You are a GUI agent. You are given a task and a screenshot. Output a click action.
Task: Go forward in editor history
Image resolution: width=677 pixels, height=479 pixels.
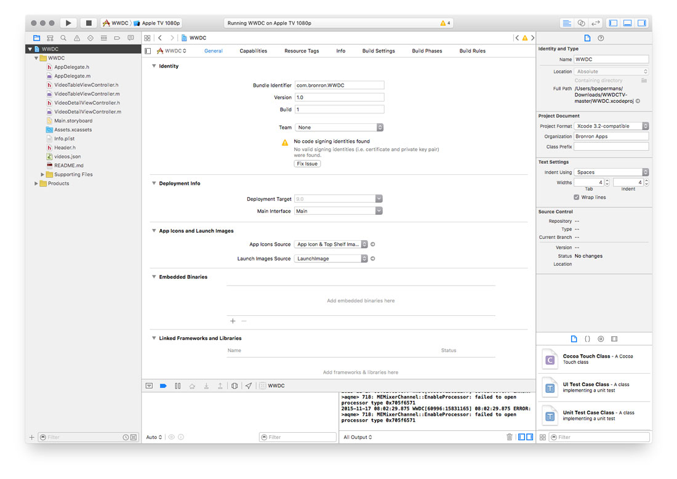pyautogui.click(x=172, y=38)
